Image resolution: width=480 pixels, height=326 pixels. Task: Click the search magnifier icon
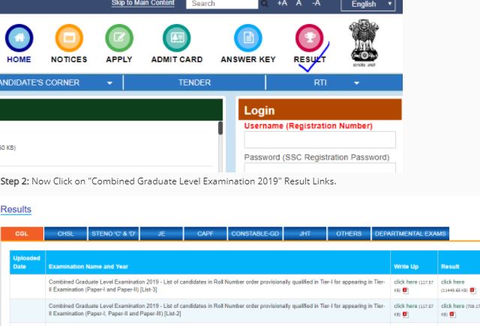tap(265, 4)
